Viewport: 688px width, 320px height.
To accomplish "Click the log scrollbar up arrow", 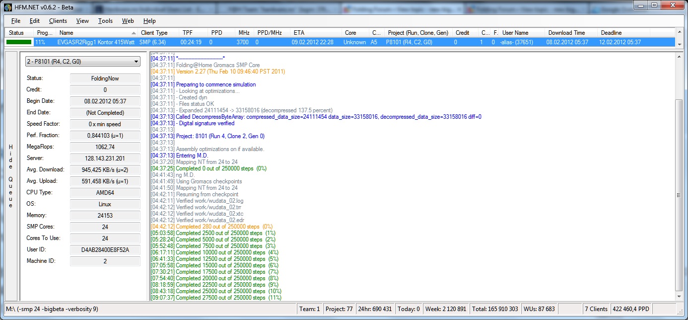I will coord(680,56).
